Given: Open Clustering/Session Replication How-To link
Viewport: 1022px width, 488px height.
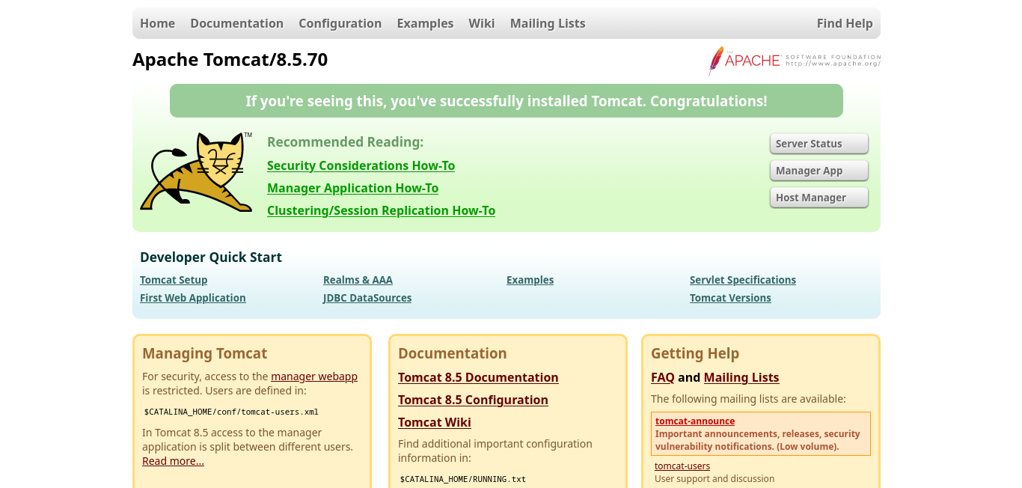Looking at the screenshot, I should tap(381, 210).
